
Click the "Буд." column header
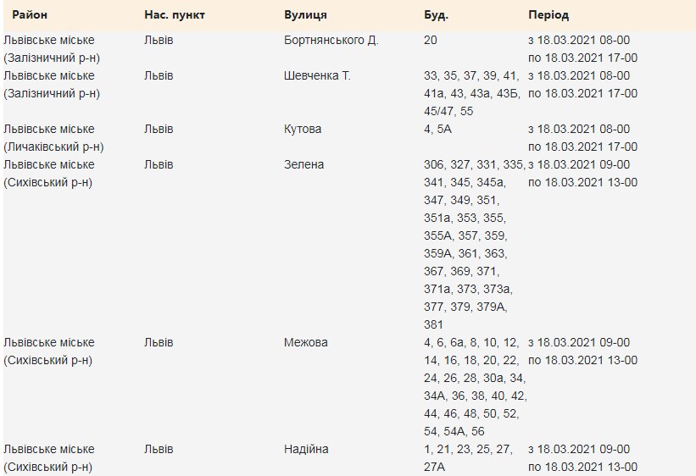pyautogui.click(x=436, y=15)
